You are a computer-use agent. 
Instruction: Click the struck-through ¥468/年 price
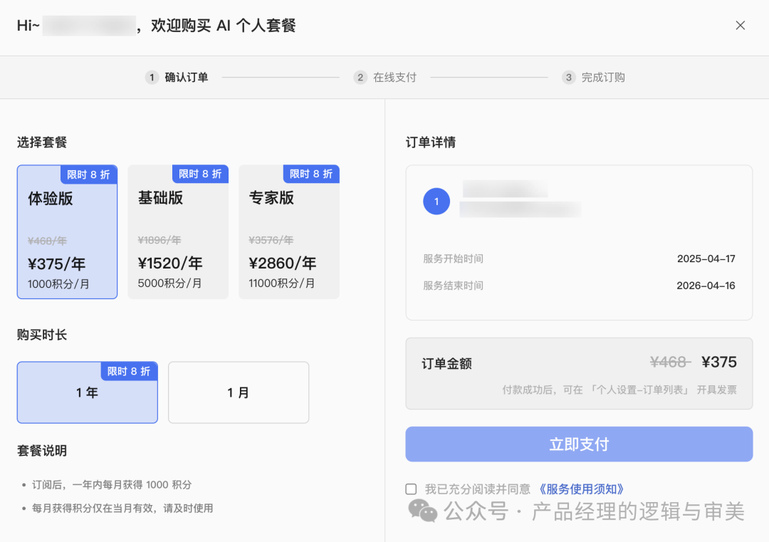click(x=47, y=241)
